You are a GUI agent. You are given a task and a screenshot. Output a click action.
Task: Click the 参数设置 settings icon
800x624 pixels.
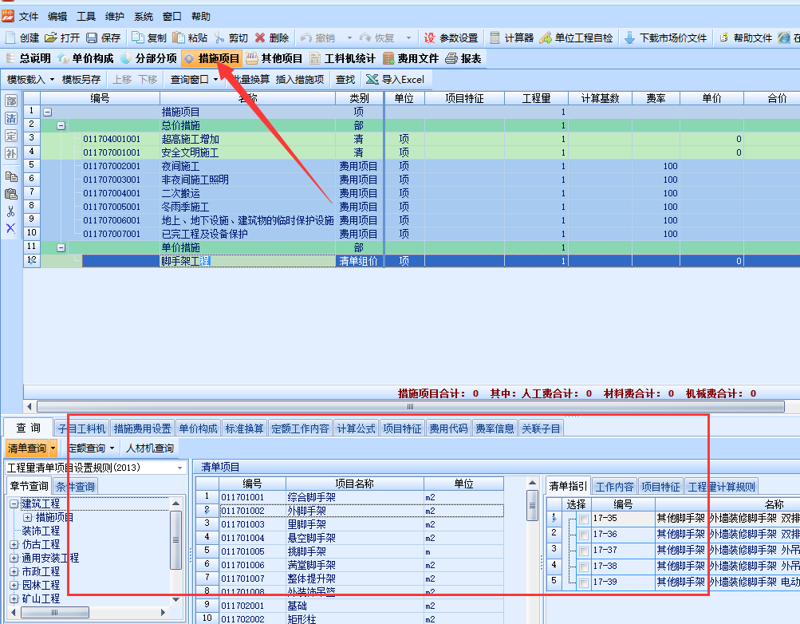click(x=429, y=38)
